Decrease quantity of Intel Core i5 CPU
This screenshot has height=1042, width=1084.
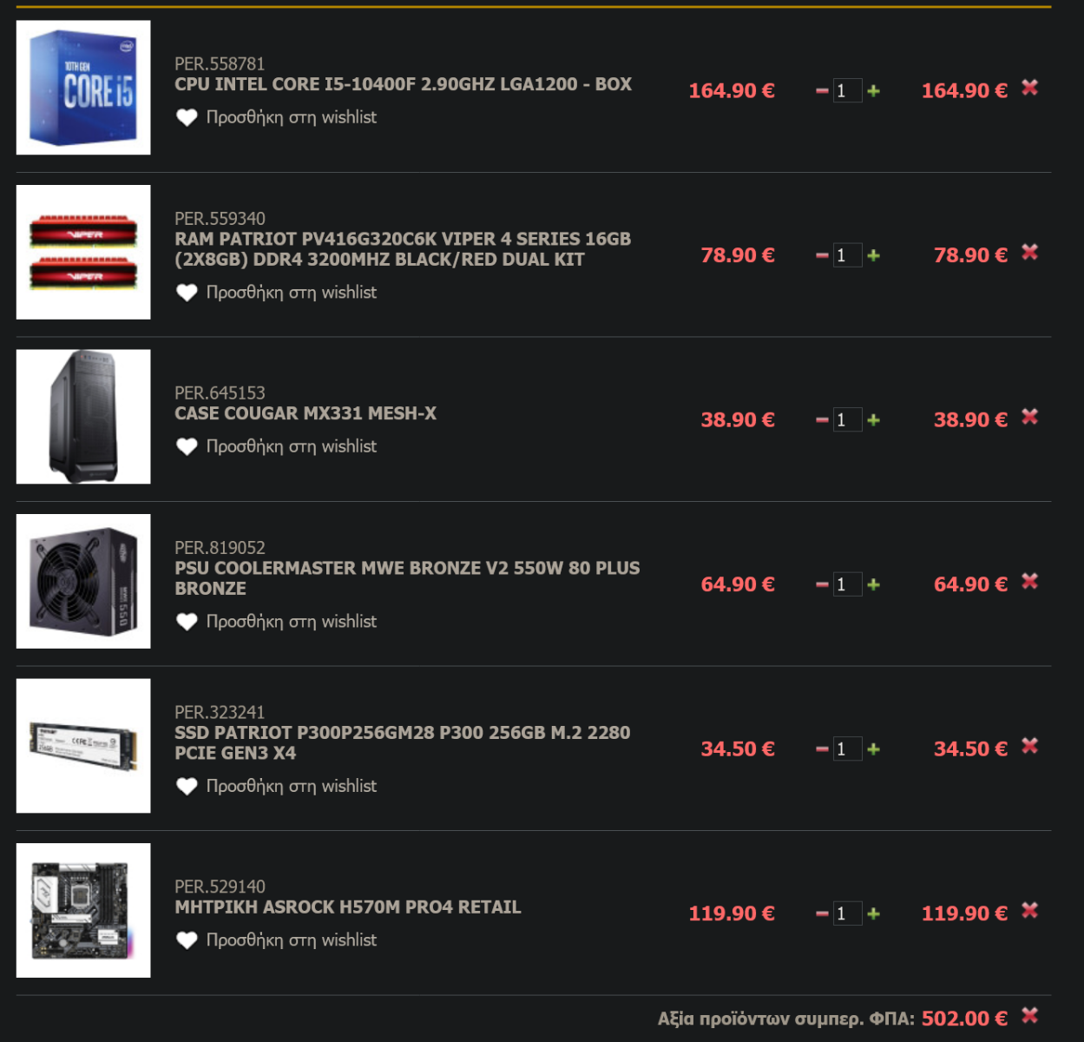[x=822, y=91]
